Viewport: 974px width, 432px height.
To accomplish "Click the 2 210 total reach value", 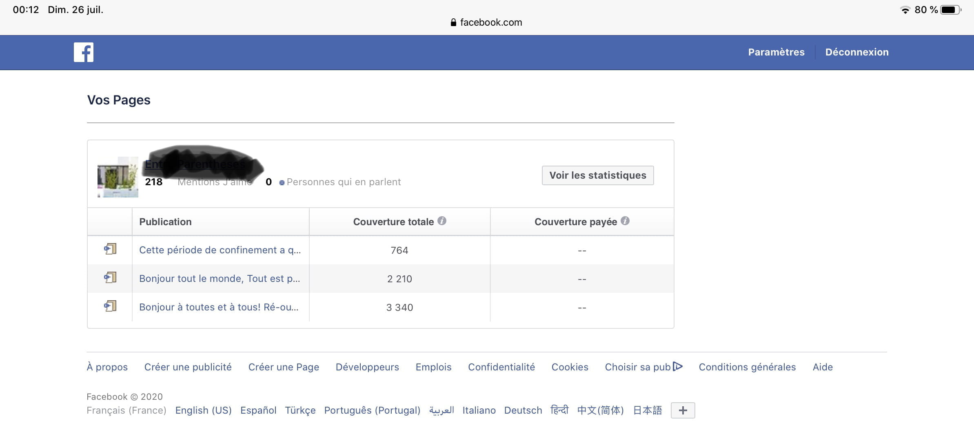I will coord(399,279).
